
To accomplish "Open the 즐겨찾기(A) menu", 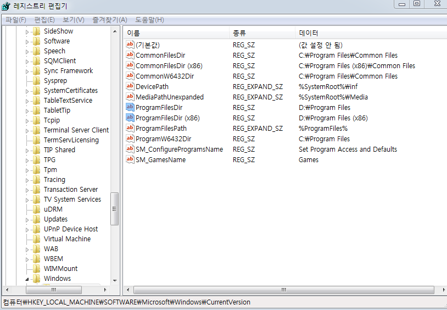I will 110,20.
